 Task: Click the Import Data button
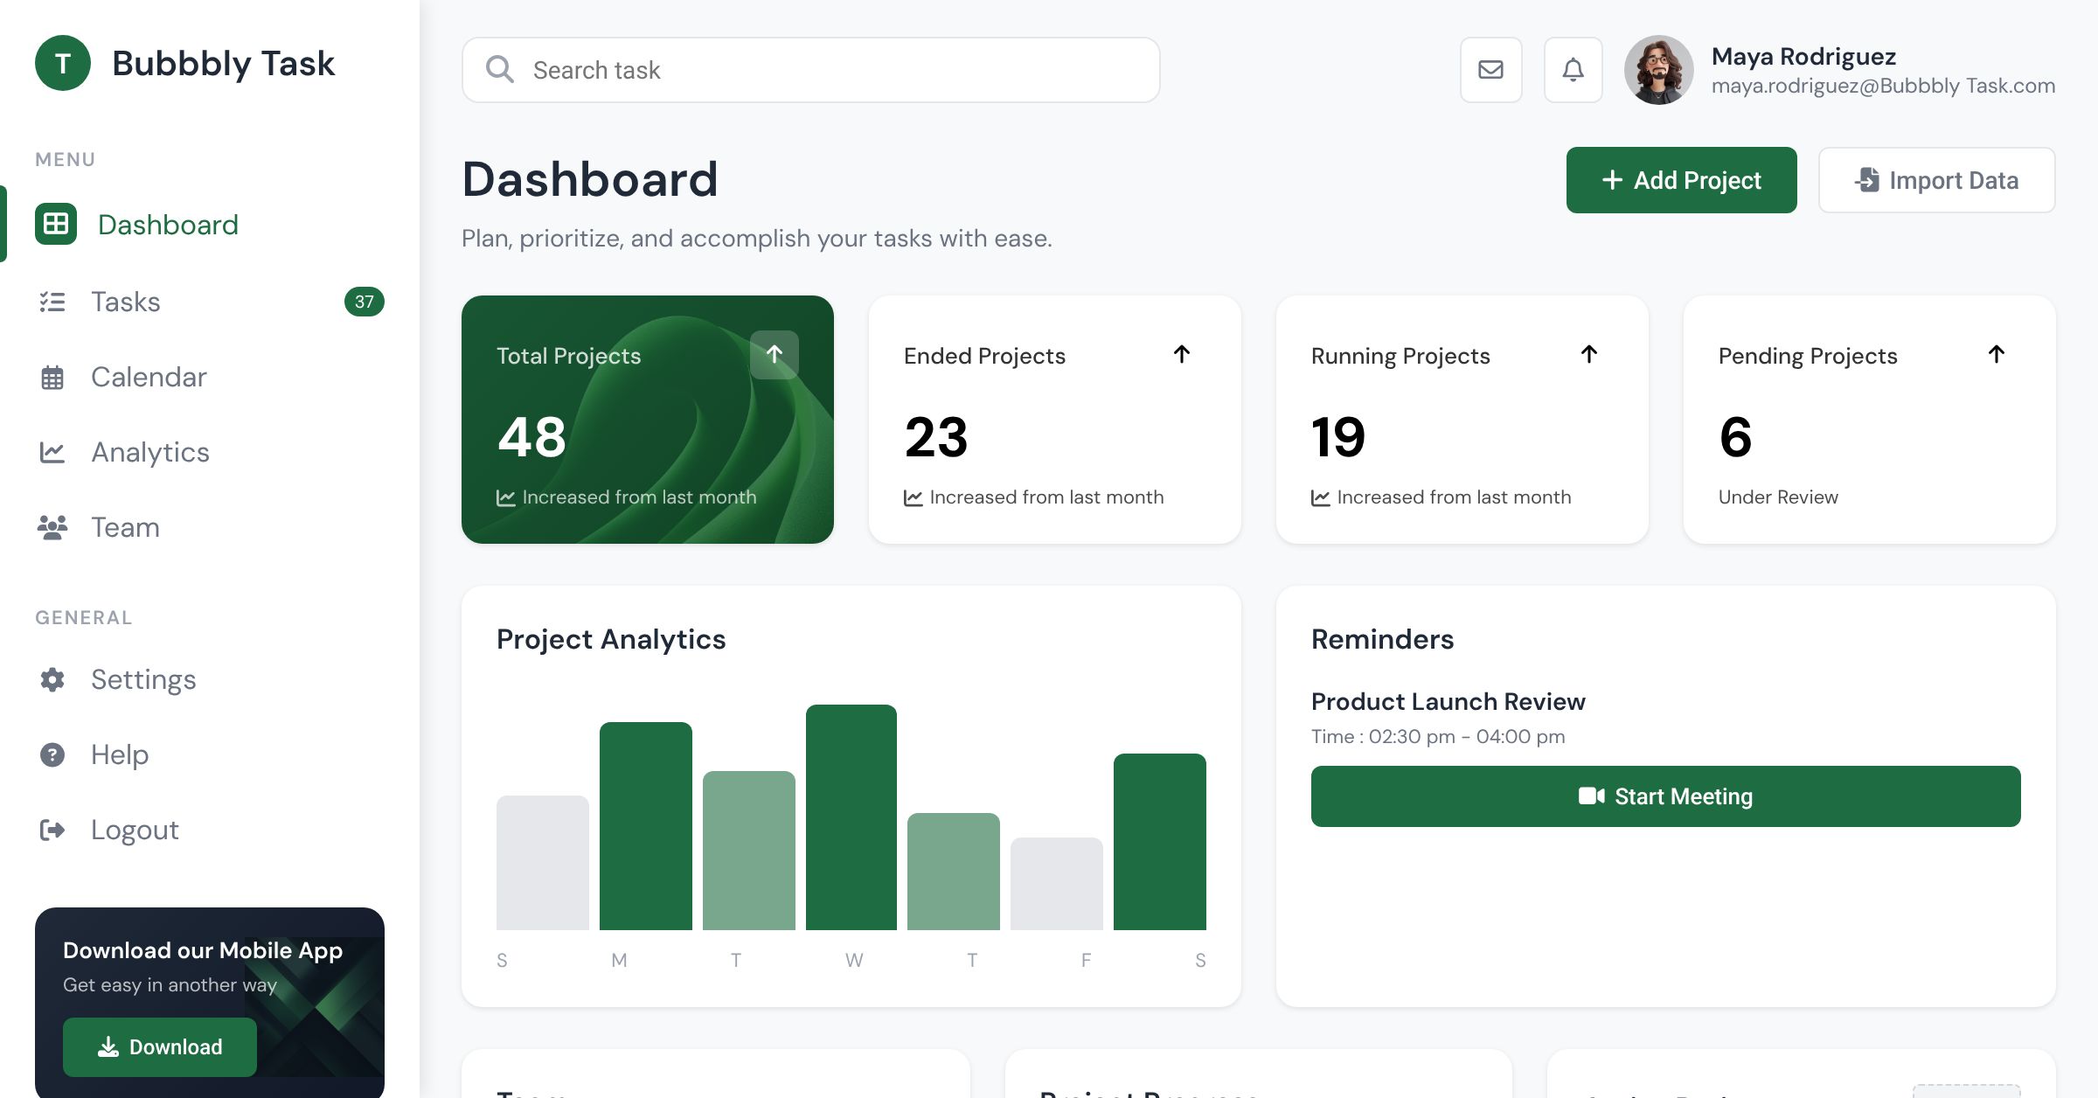point(1936,180)
